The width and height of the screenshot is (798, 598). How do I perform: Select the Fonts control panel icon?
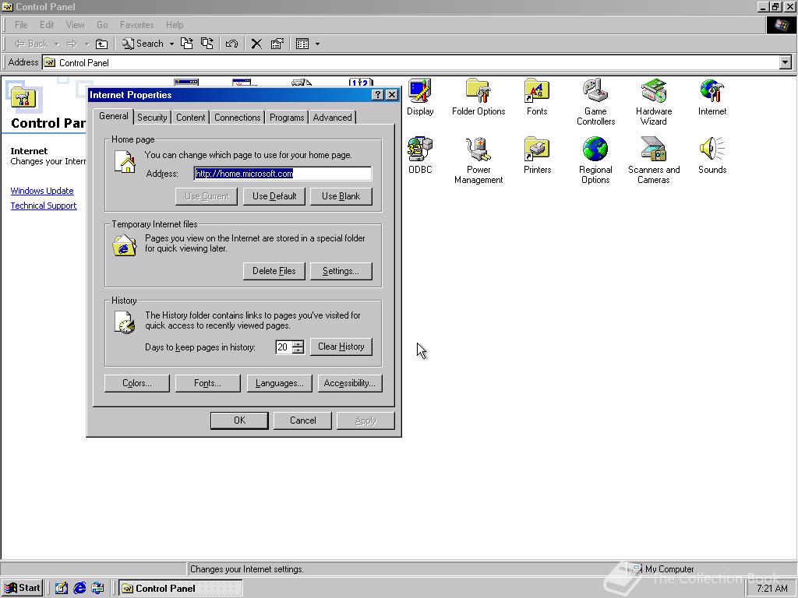537,97
